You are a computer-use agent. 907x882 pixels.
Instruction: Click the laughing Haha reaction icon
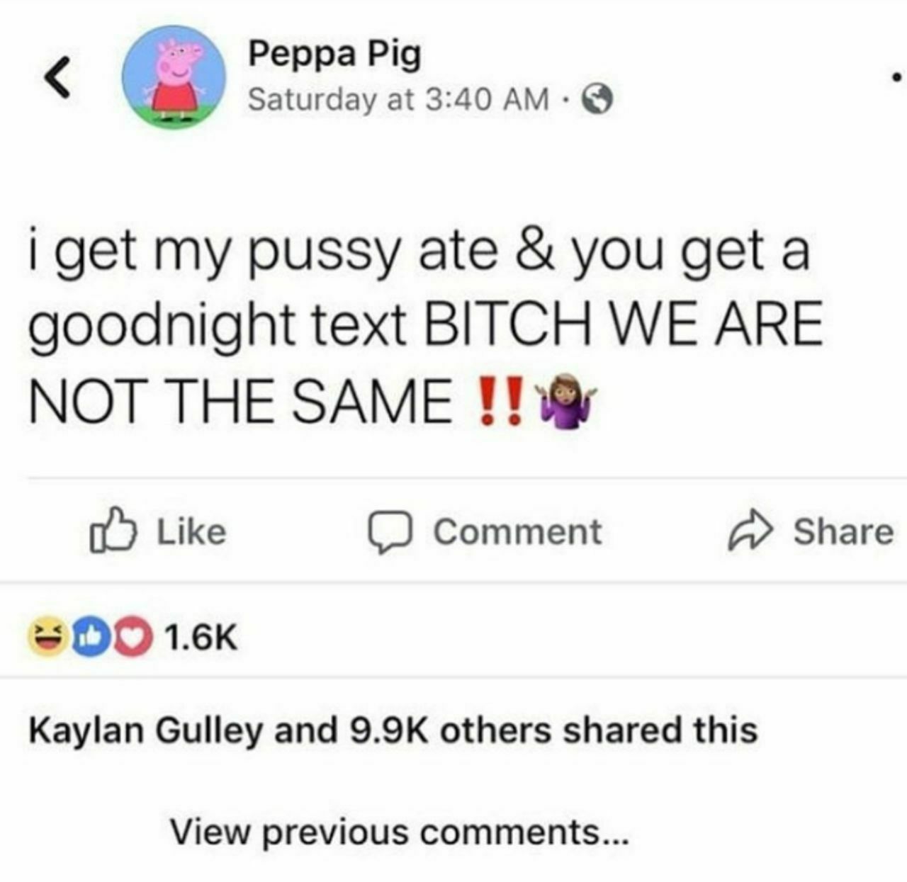coord(46,637)
